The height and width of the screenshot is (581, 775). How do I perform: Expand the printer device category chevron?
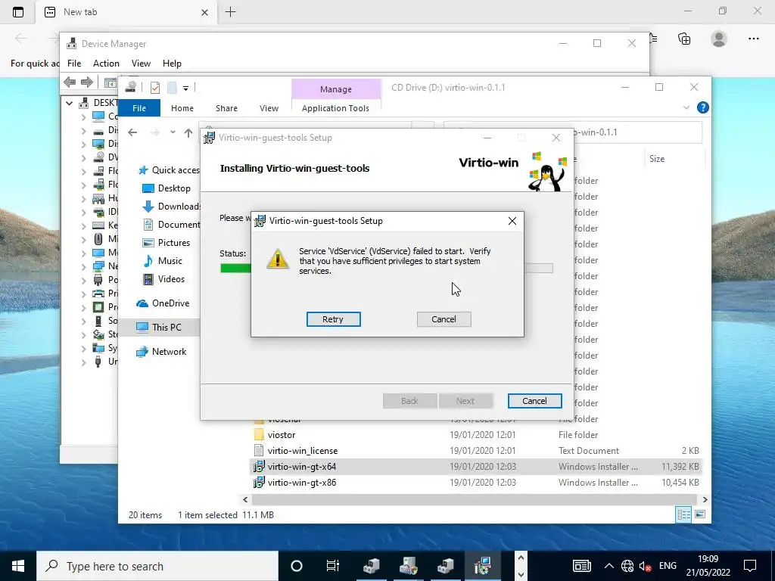tap(83, 294)
